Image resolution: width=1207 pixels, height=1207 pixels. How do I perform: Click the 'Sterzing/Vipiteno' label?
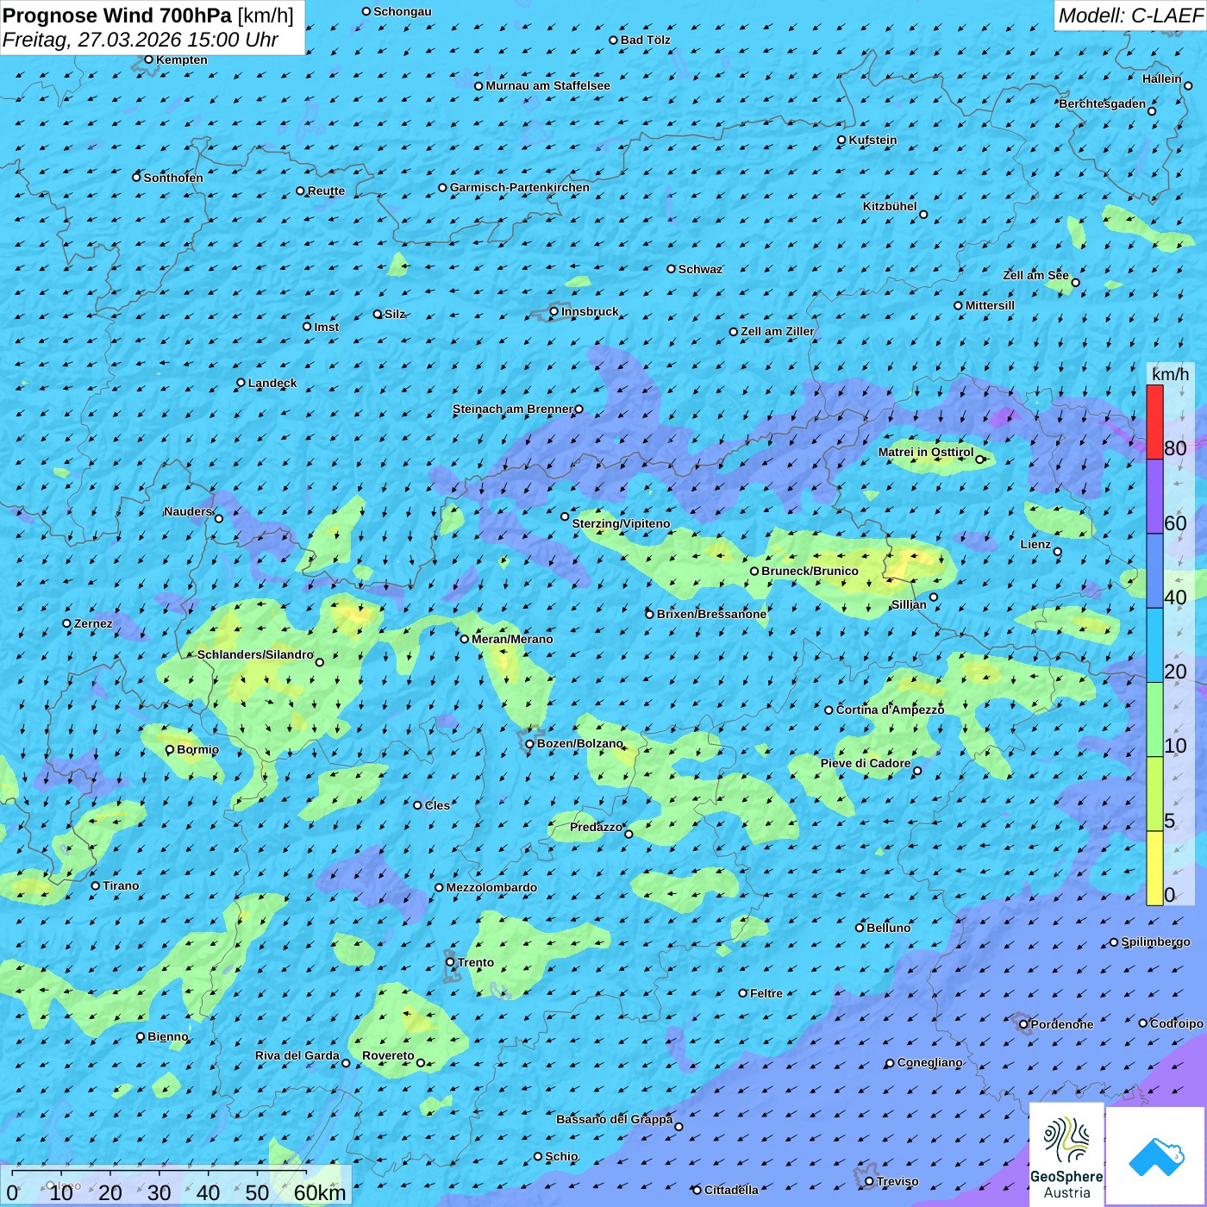(621, 524)
